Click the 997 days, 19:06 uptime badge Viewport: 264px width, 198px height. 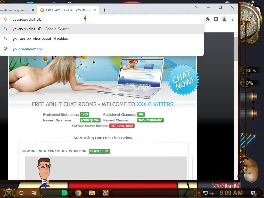tap(122, 126)
